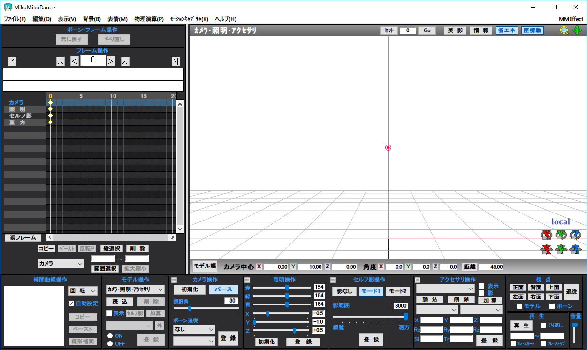This screenshot has width=587, height=350.
Task: Activate the magnifier zoom icon in the viewport toolbar
Action: (x=564, y=30)
